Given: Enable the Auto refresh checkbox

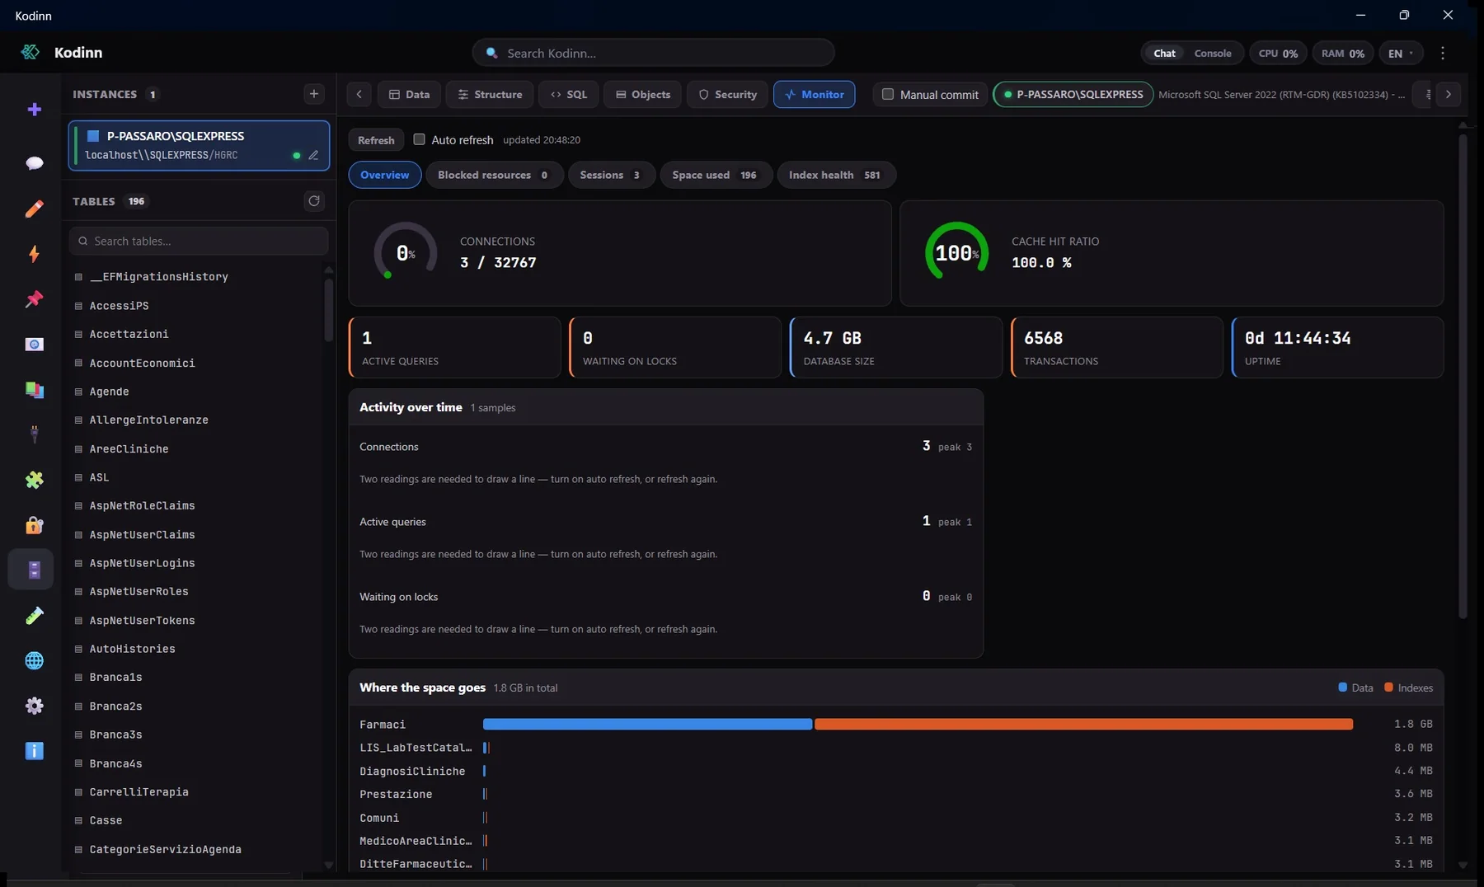Looking at the screenshot, I should click(x=419, y=139).
